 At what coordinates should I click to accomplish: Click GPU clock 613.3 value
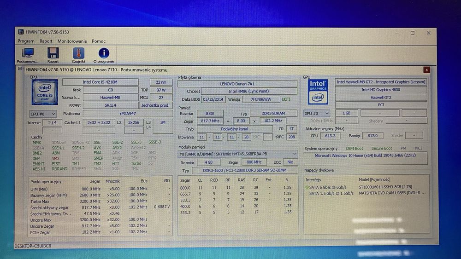tap(330, 136)
